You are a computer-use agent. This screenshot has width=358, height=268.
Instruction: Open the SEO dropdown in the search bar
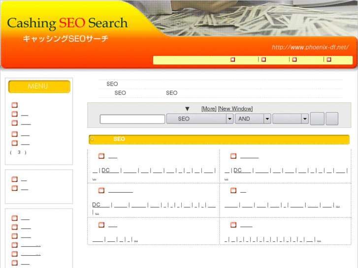(200, 119)
